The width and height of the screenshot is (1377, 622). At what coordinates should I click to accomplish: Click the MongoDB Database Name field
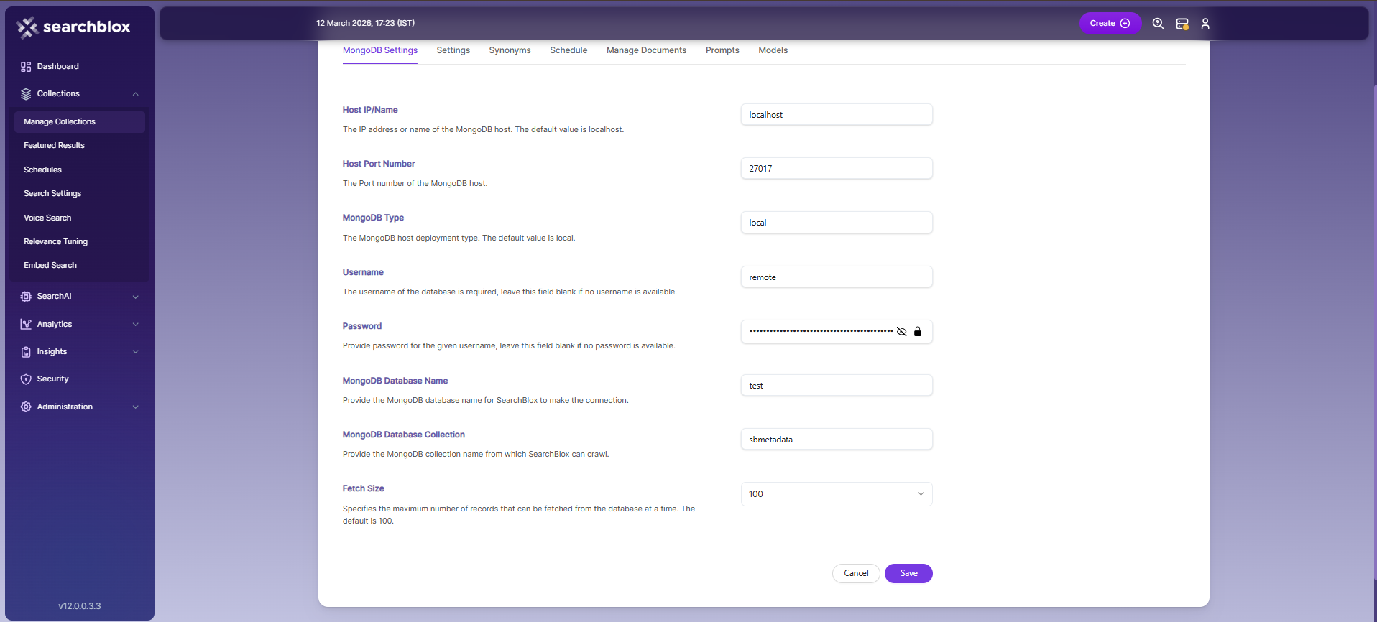point(837,386)
